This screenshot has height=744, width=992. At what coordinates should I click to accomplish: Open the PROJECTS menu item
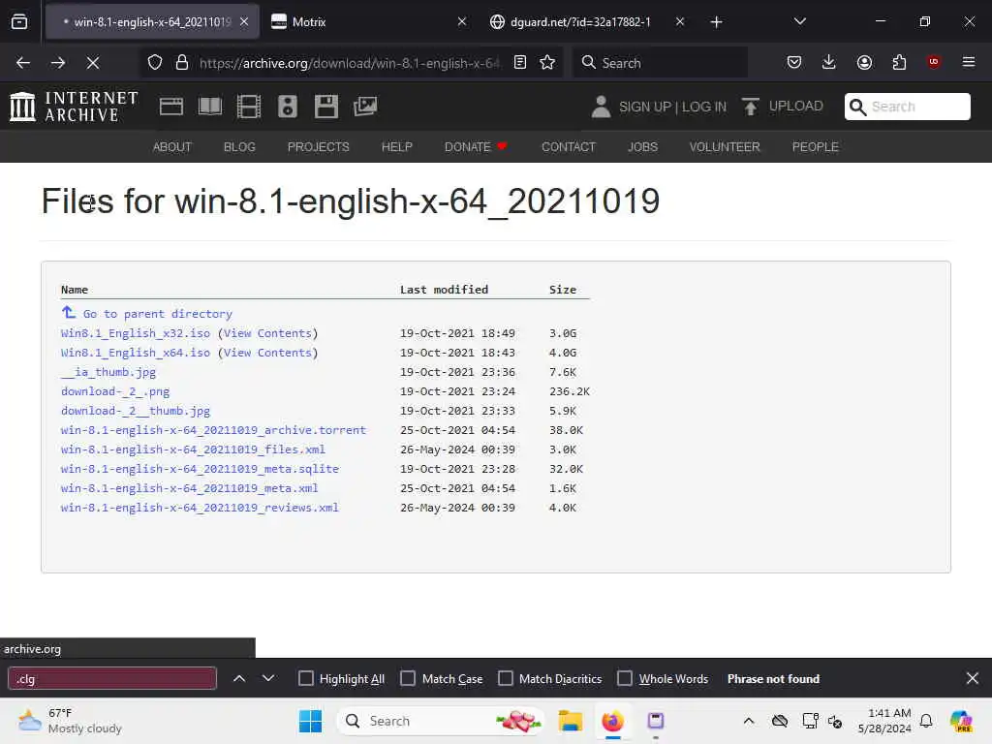(318, 147)
